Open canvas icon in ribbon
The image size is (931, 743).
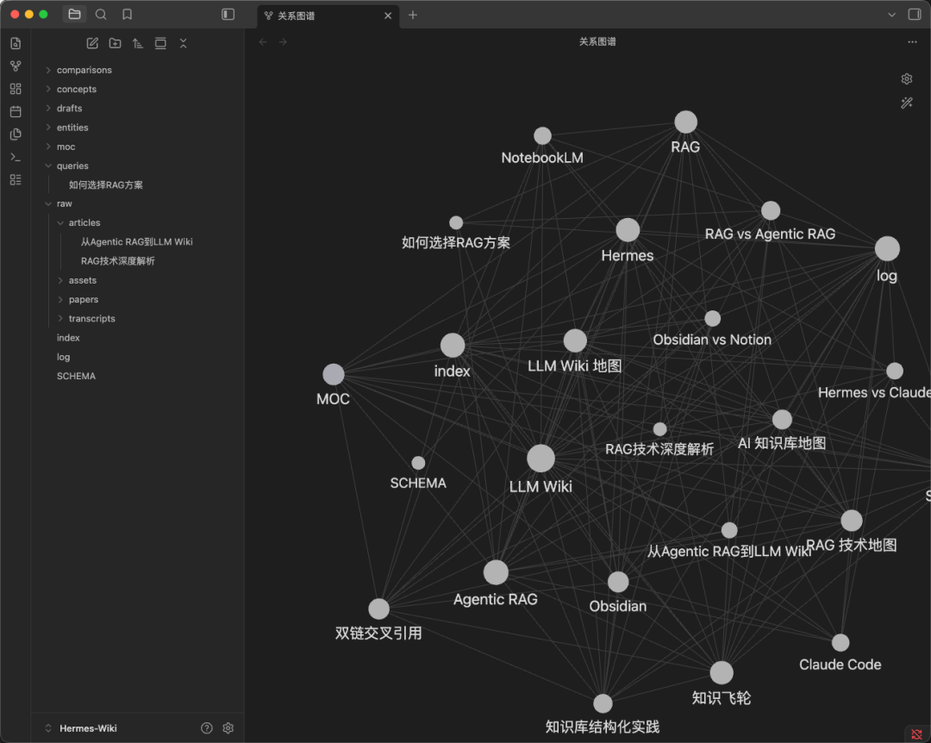point(16,89)
